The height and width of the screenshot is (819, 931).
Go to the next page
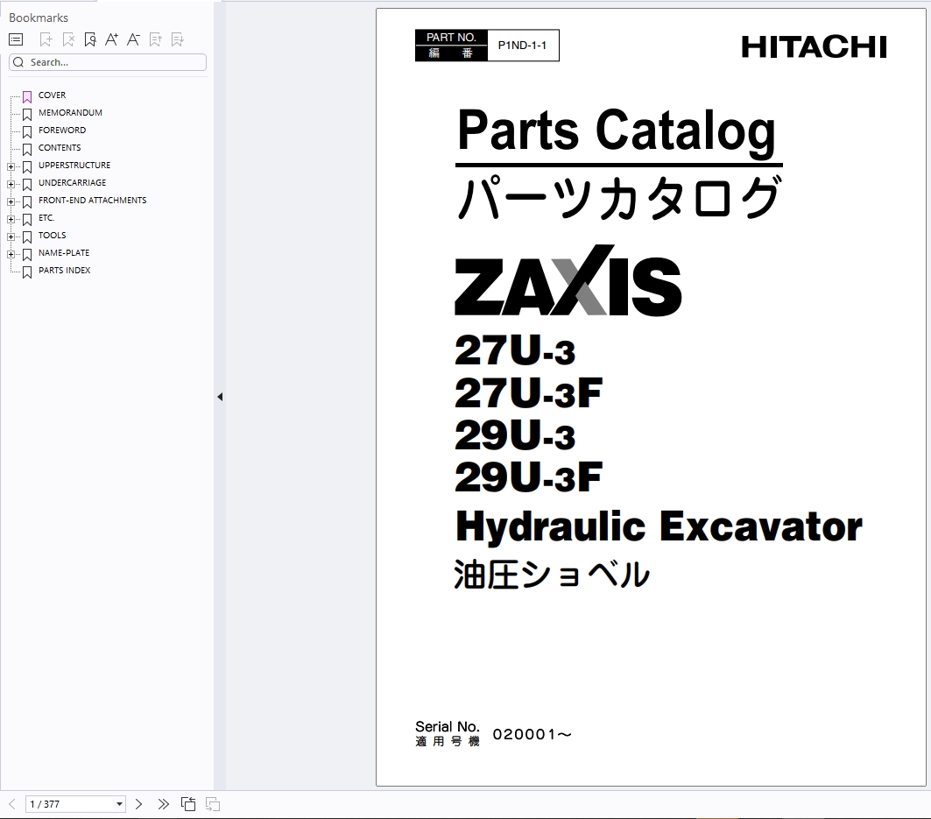(139, 804)
